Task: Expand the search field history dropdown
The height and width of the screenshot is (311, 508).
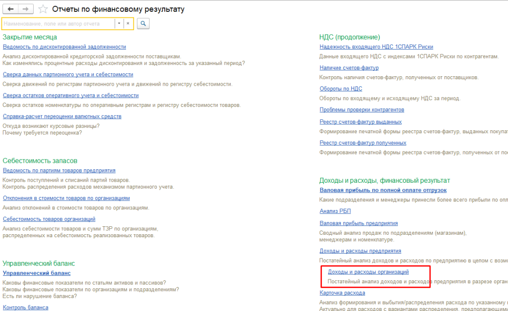Action: coord(119,23)
